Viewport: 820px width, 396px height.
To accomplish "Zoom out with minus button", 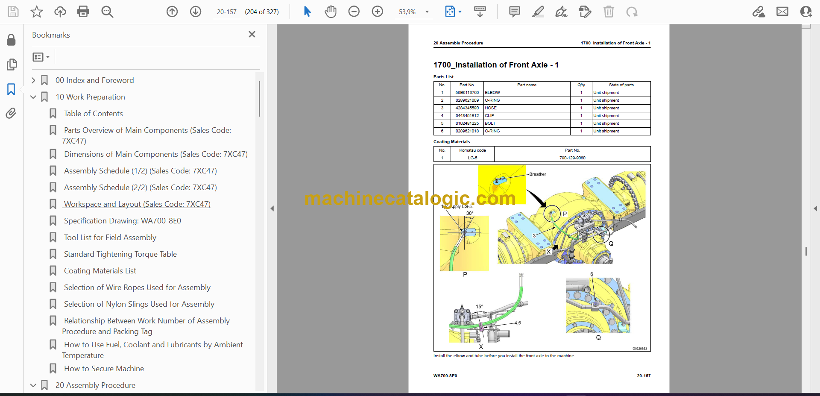I will click(354, 12).
